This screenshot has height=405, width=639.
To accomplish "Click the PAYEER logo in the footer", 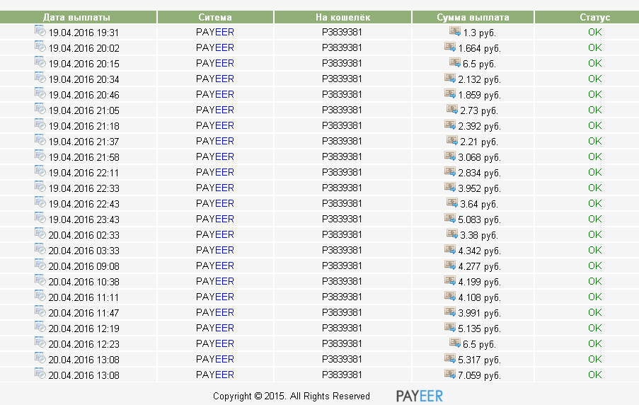I will tap(419, 396).
